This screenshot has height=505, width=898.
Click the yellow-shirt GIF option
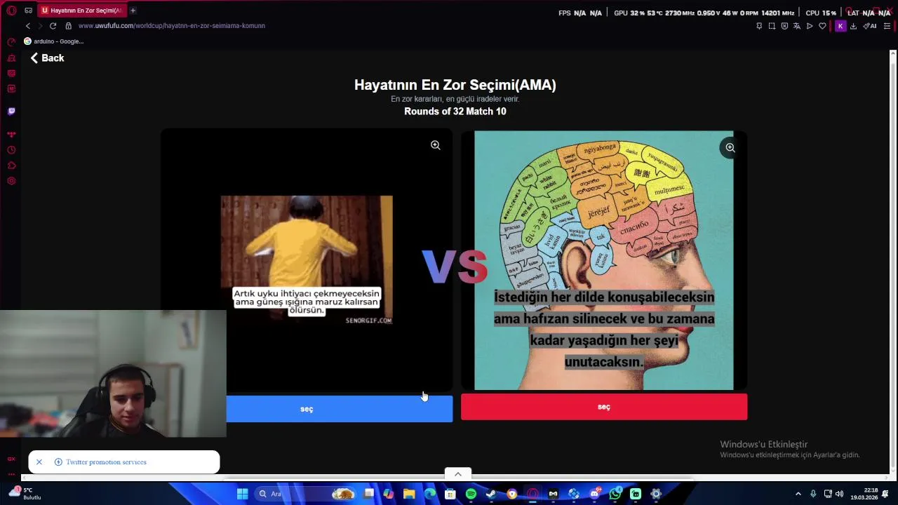[x=307, y=260]
